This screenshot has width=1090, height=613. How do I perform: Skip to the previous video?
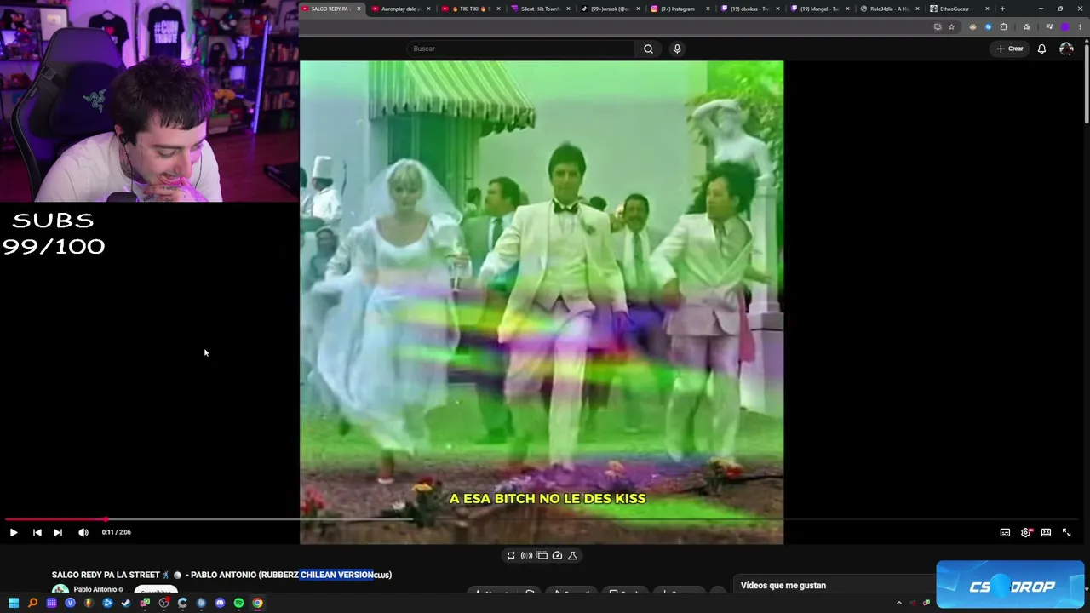37,532
